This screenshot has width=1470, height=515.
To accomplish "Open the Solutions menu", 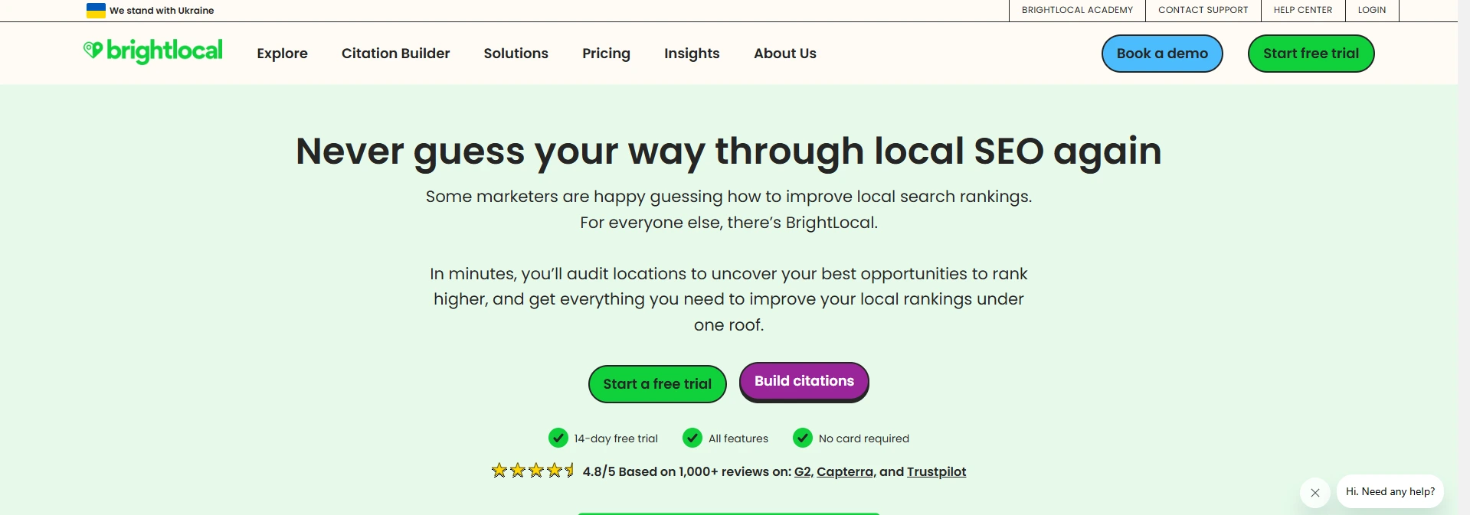I will click(x=516, y=54).
